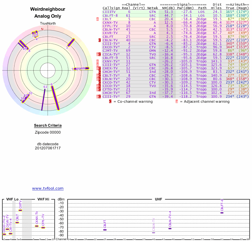Image resolution: width=252 pixels, height=242 pixels.
Task: Click the 'C' badge in the CHEX-TV row
Action: coord(100,68)
